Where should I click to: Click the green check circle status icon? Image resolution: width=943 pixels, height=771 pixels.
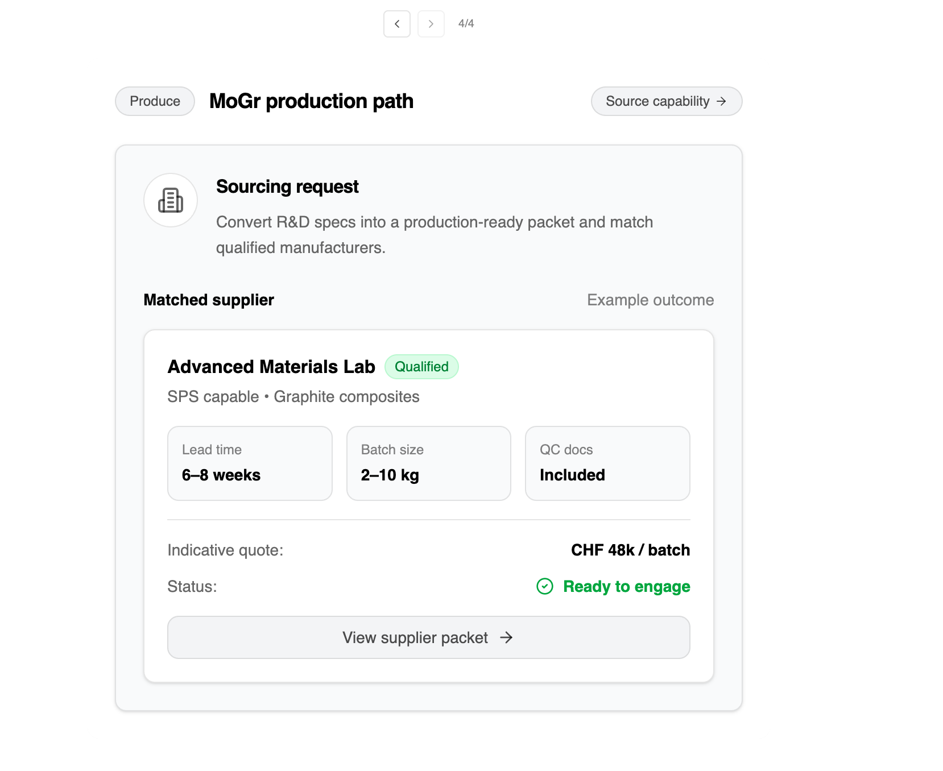pyautogui.click(x=545, y=586)
